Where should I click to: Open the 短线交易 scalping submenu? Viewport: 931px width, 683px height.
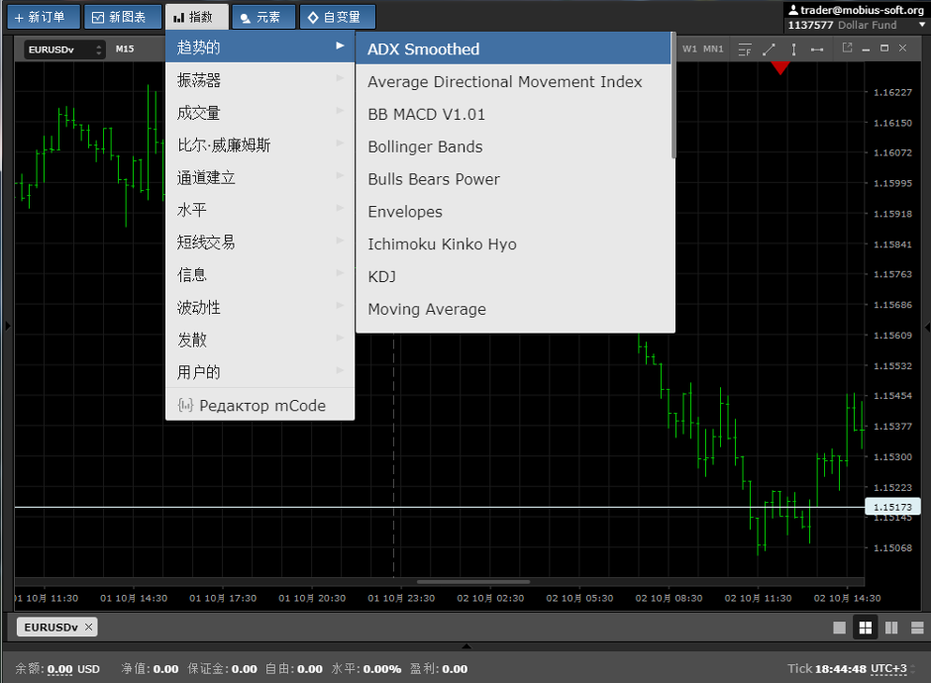[260, 243]
